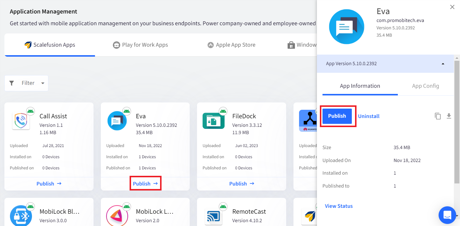Click the Call Assist title
This screenshot has width=460, height=226.
[x=53, y=116]
